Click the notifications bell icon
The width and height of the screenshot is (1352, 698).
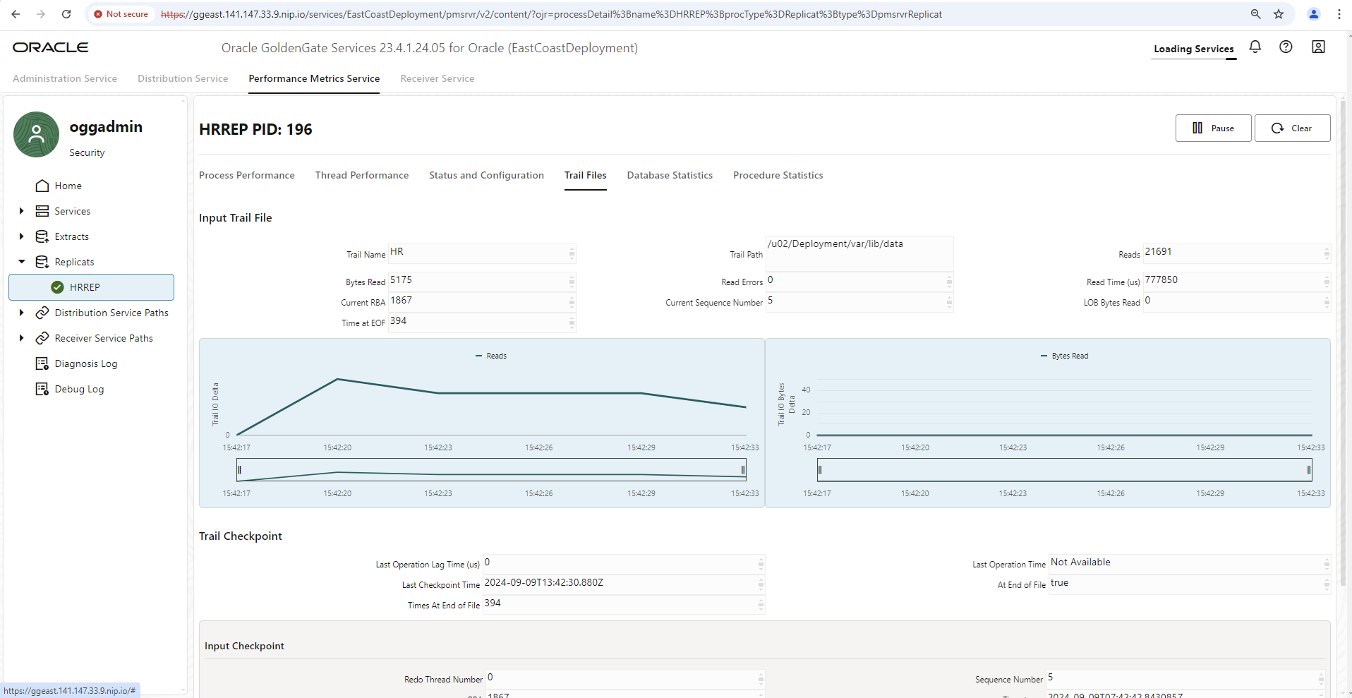[1255, 47]
